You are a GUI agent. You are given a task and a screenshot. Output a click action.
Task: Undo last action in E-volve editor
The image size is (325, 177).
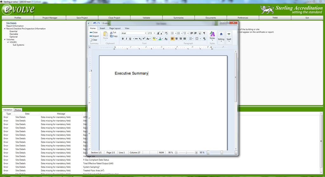click(95, 23)
